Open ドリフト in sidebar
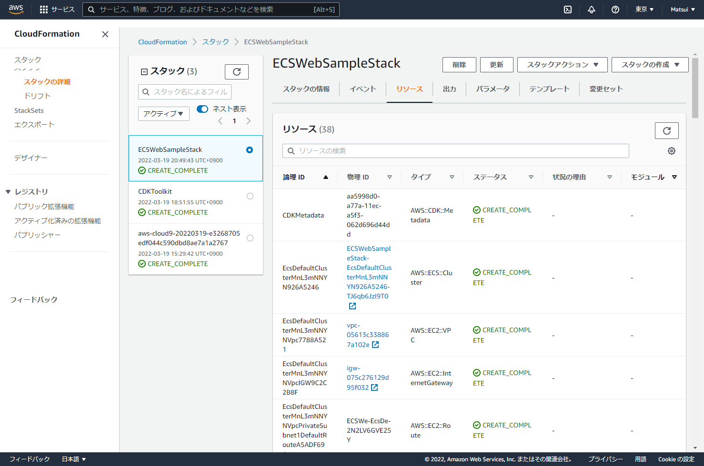 38,96
